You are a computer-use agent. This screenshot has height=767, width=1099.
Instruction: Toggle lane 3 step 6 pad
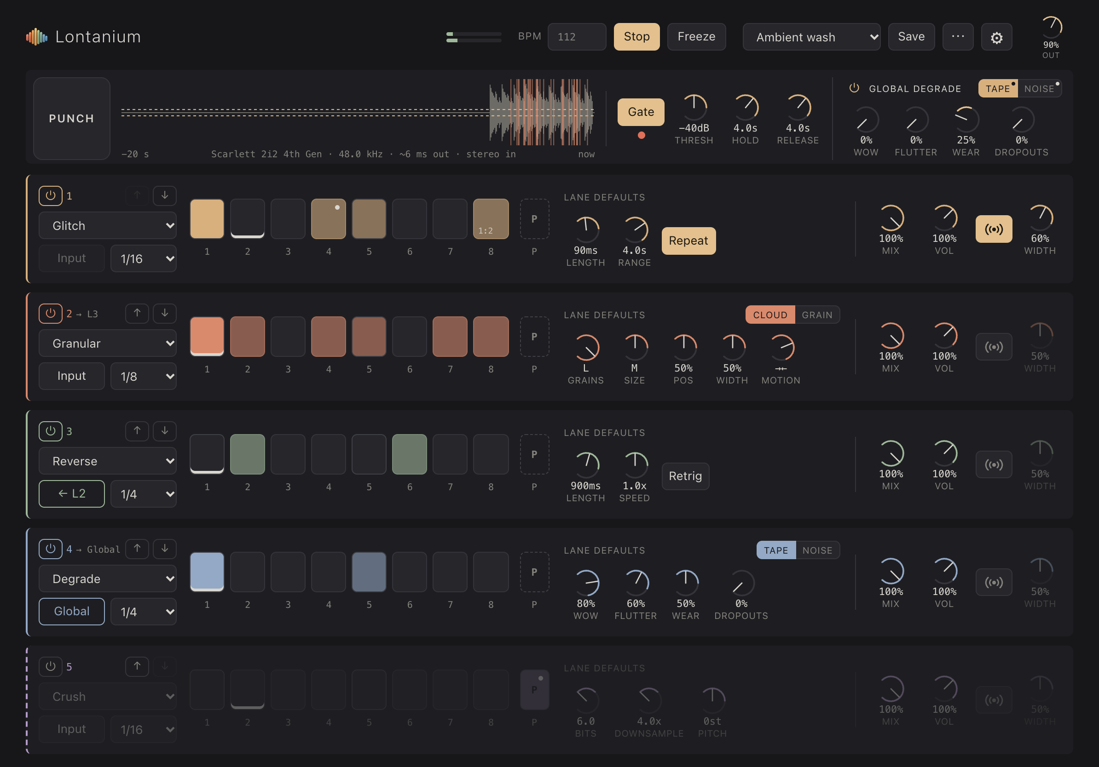pos(409,454)
